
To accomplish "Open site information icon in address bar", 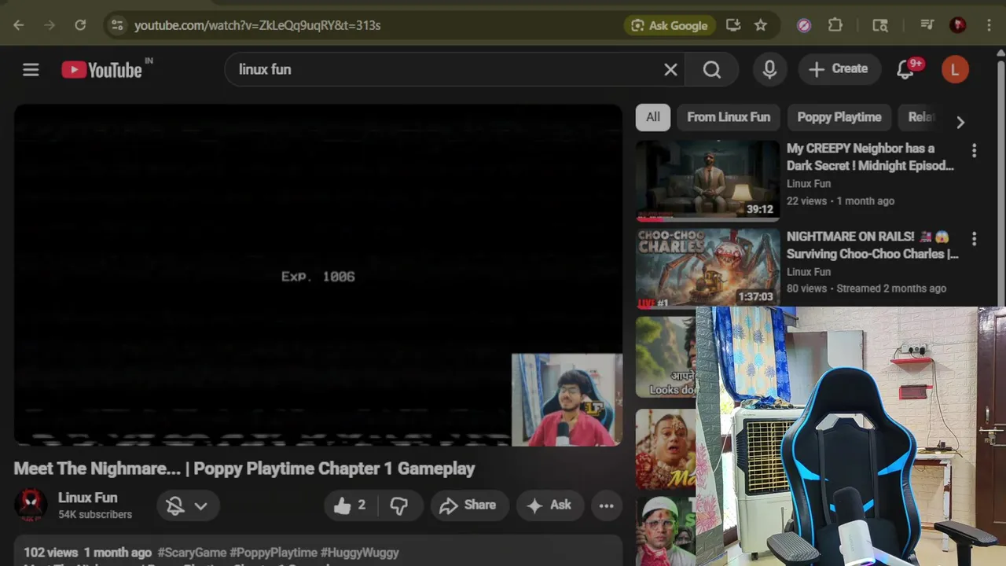I will [x=117, y=25].
